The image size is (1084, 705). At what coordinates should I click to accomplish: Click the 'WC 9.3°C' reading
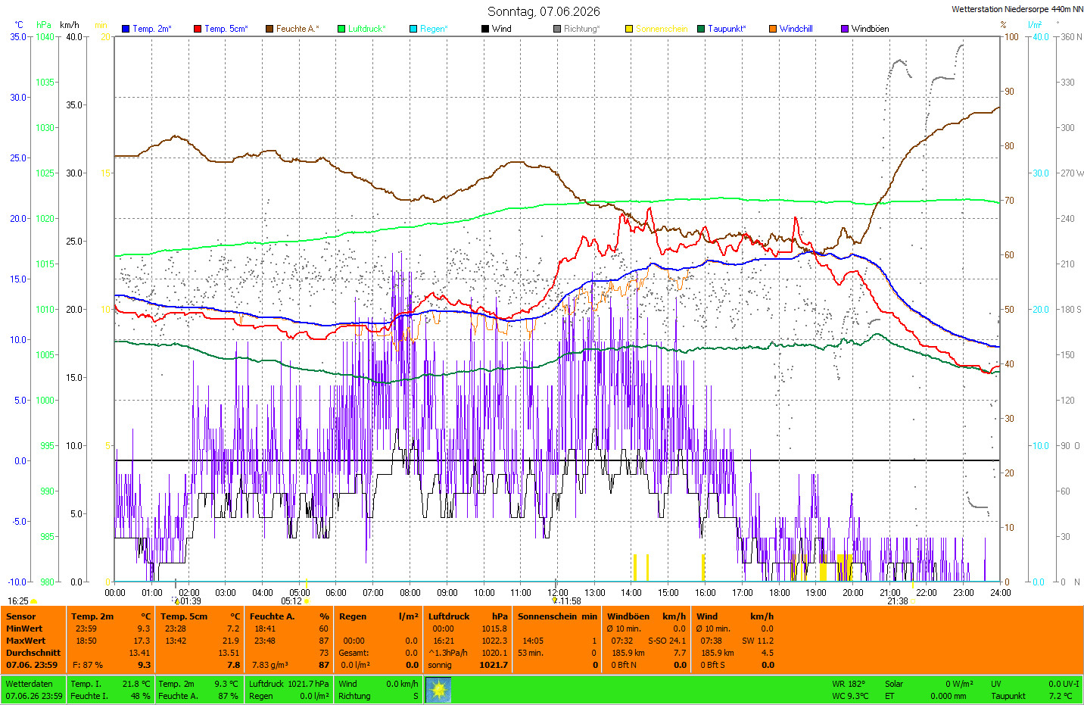point(851,696)
